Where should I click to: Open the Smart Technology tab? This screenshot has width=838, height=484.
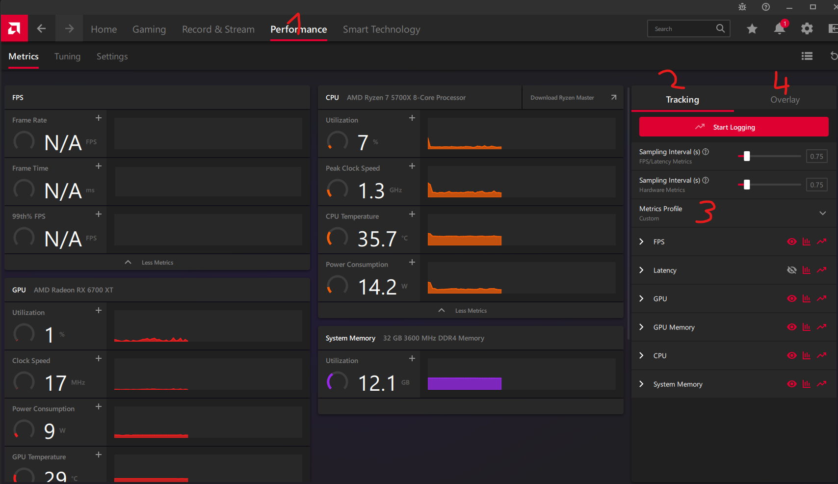pos(382,29)
